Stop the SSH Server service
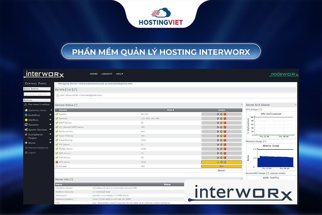The image size is (322, 215). coord(225,157)
